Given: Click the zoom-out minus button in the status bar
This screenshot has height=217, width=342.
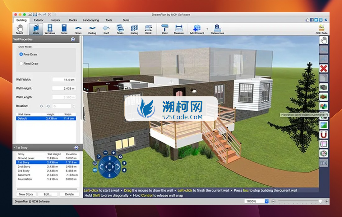Looking at the screenshot, I should coord(273,201).
